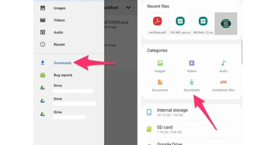
Task: Tap the green SD card icon
Action: [149, 129]
